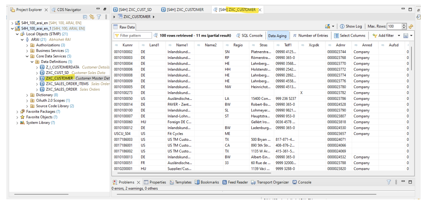This screenshot has height=203, width=429.
Task: Collapse Data Definitions (5) folder
Action: pos(32,62)
